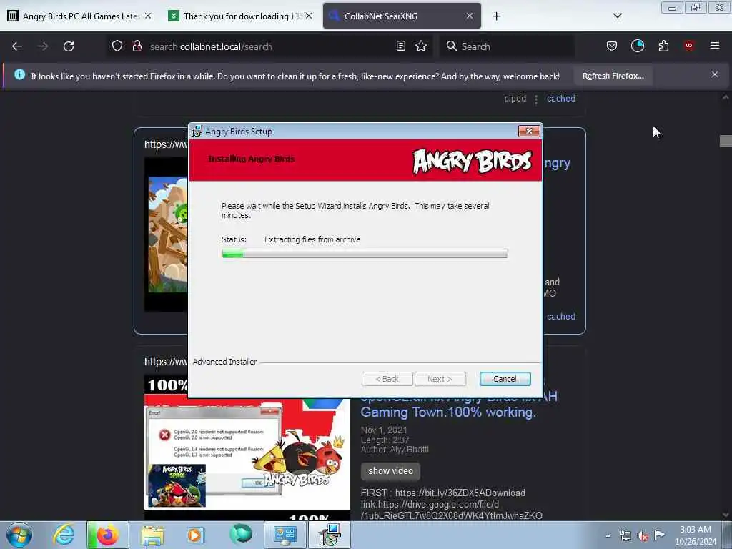Click show video button
This screenshot has width=732, height=549.
pyautogui.click(x=390, y=471)
